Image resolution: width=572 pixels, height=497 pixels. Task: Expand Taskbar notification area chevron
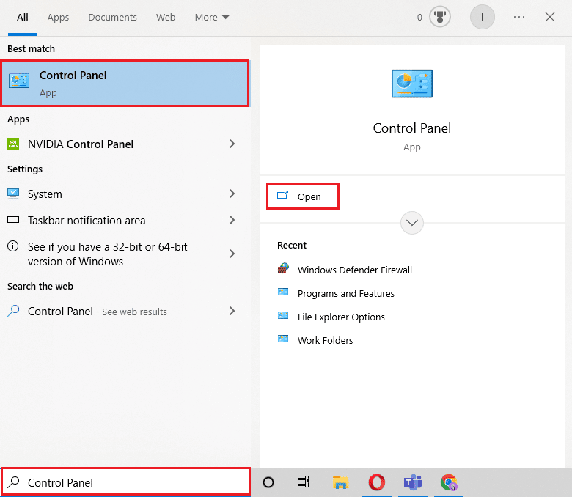tap(232, 220)
